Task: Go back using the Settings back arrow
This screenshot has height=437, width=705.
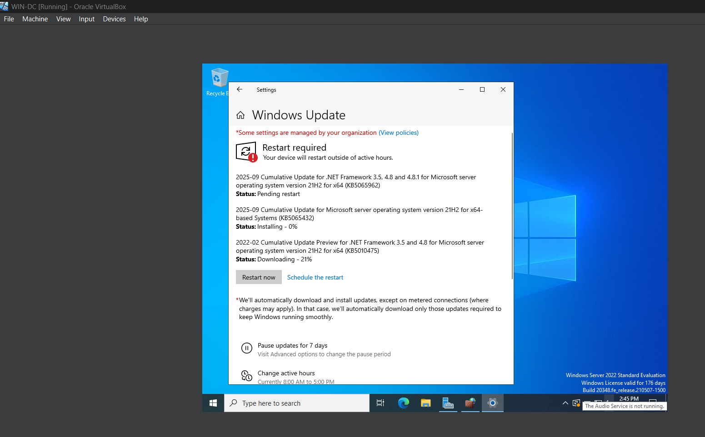Action: coord(240,89)
